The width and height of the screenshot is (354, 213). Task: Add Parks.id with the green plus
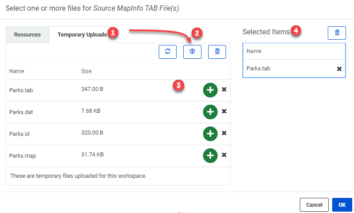pos(210,134)
